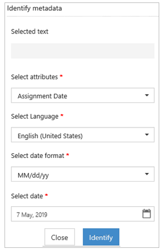Click the 7 May, 2019 date field
This screenshot has width=165, height=252.
[82, 214]
